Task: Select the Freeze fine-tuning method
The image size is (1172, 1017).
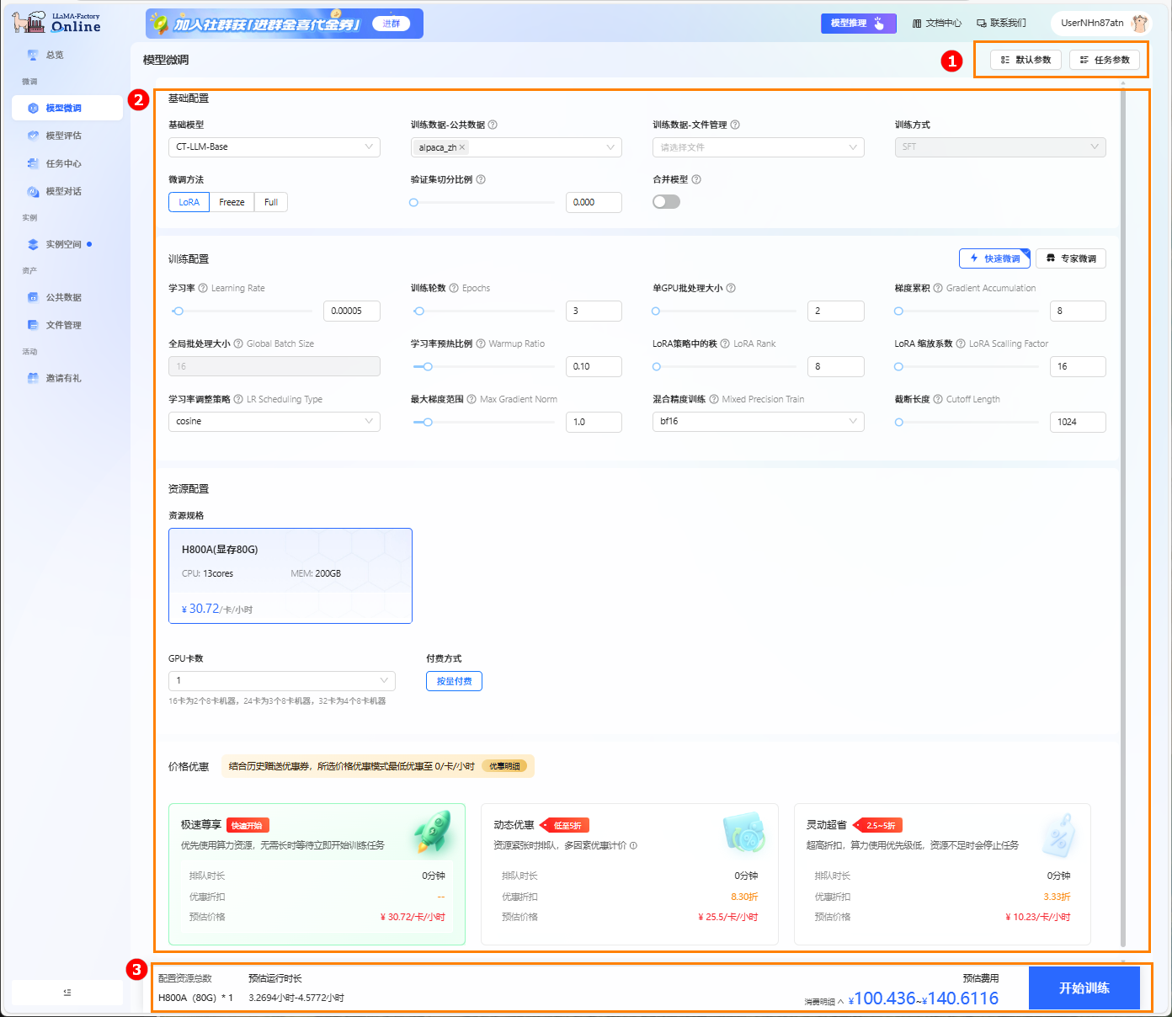Action: (232, 202)
